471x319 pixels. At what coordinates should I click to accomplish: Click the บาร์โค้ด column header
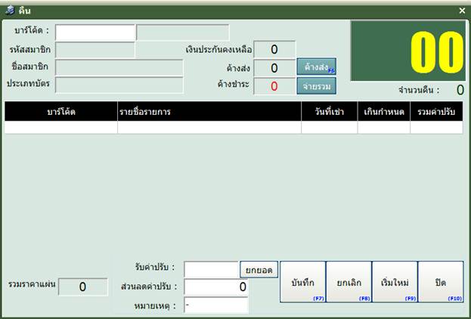click(x=60, y=112)
